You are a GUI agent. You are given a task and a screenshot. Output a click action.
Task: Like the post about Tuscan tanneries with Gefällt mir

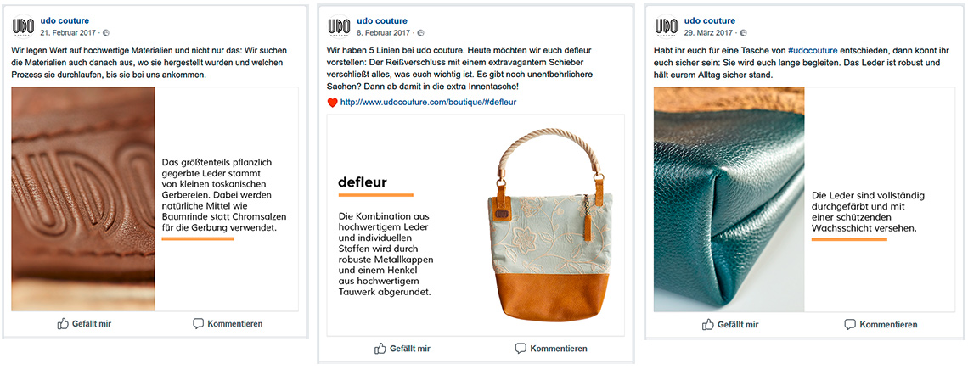point(84,324)
